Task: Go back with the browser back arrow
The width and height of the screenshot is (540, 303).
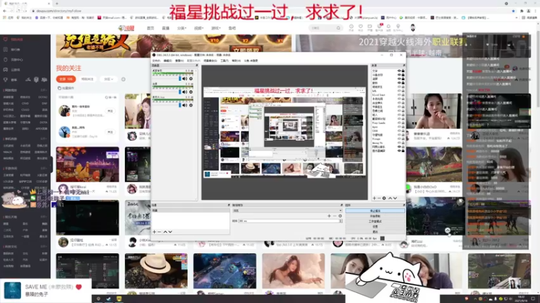Action: click(x=5, y=11)
